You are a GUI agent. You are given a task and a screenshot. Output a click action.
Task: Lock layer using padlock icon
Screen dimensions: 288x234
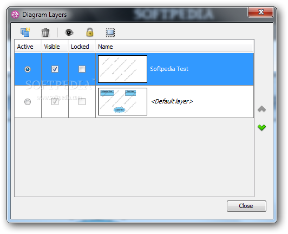pyautogui.click(x=90, y=32)
